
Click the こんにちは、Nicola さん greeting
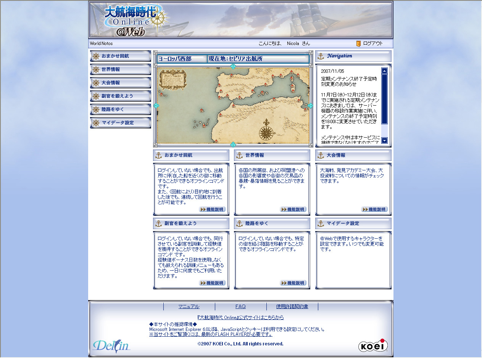(x=284, y=43)
